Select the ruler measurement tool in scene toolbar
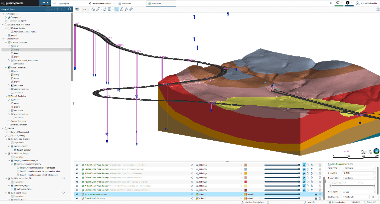Screen dimensions: 380x204 pyautogui.click(x=130, y=9)
